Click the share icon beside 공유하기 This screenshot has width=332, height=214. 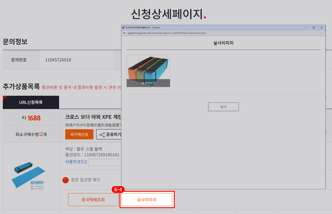pyautogui.click(x=102, y=135)
